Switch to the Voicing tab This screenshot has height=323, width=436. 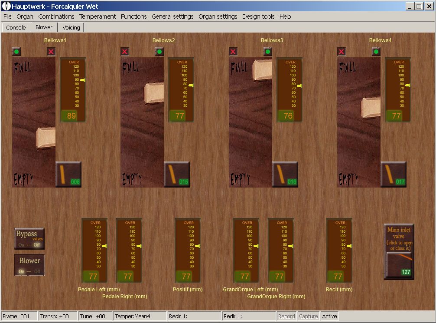71,27
